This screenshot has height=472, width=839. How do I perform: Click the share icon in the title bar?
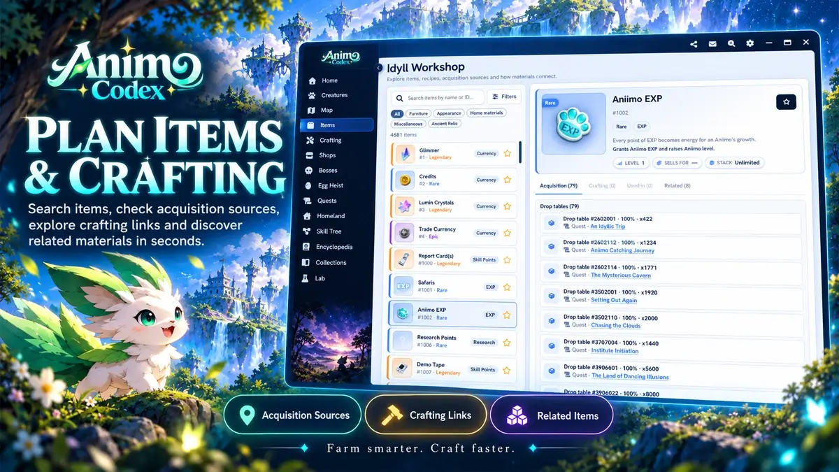694,43
